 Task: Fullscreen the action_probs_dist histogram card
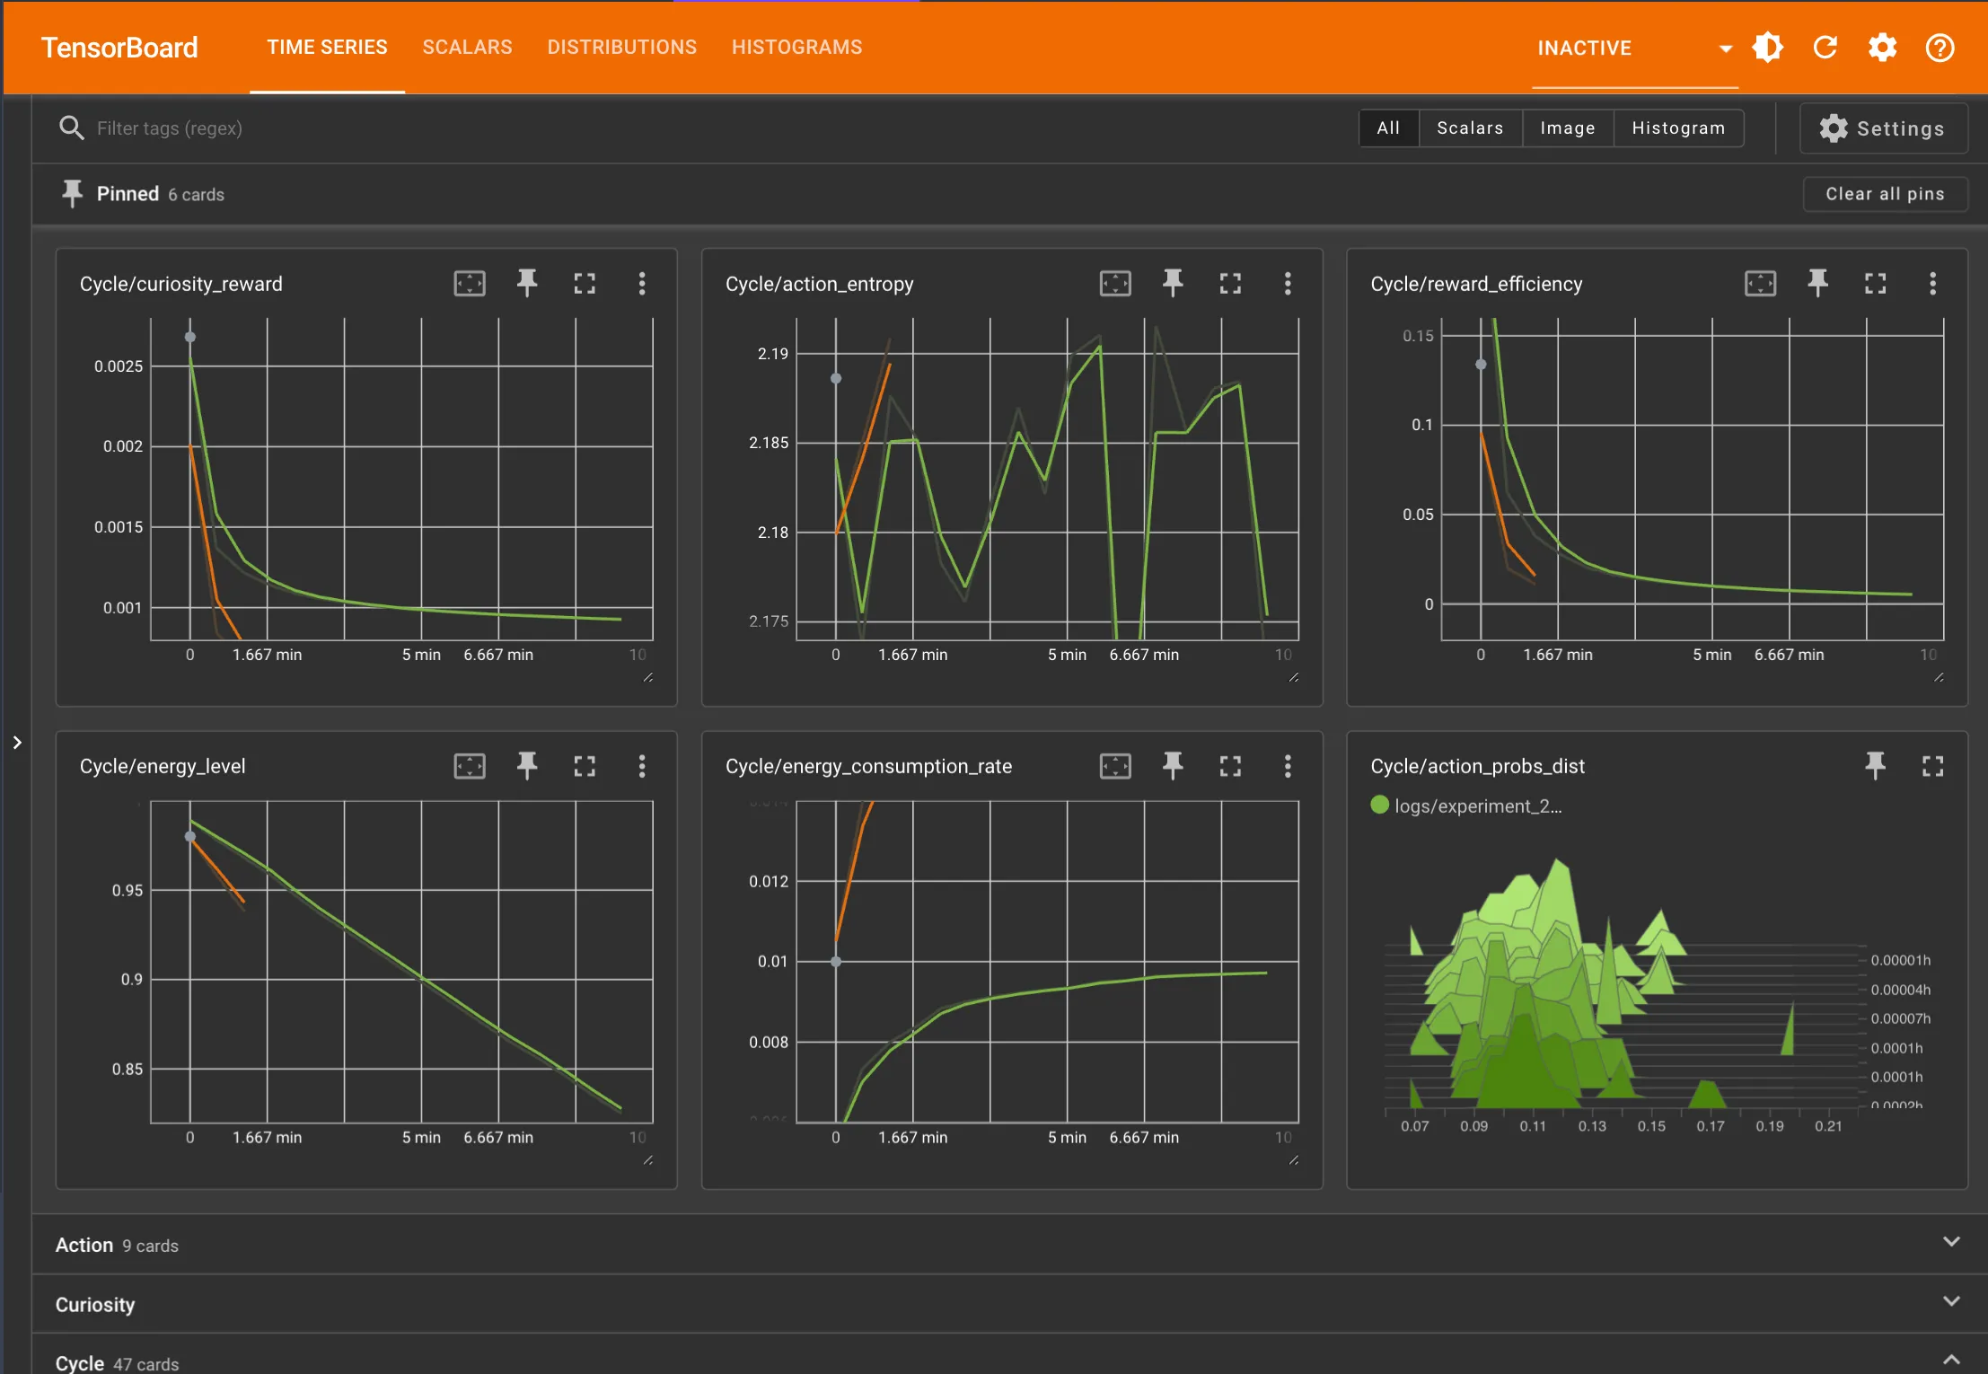click(x=1932, y=766)
